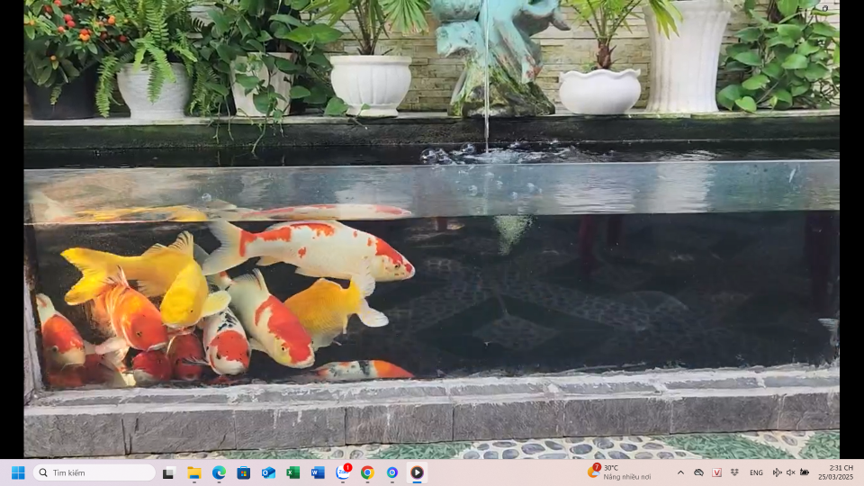
Task: Click the Tìm kiếm search box
Action: click(94, 472)
